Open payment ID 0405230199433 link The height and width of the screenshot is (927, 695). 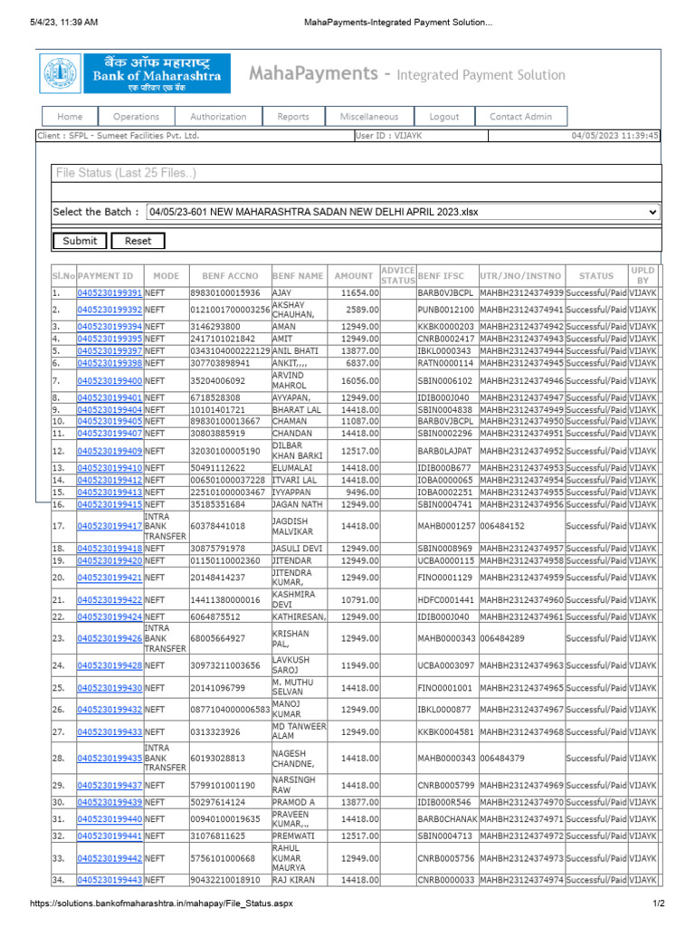coord(109,731)
